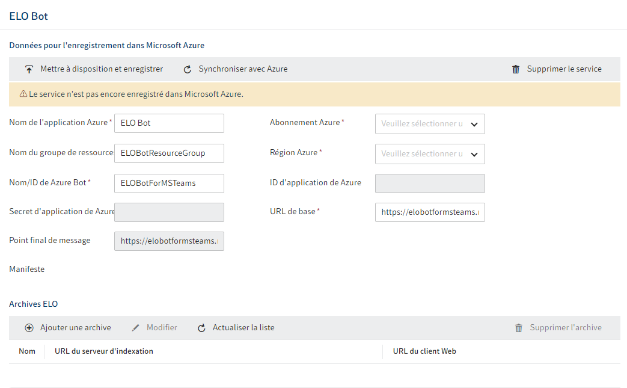Click the Données pour l'enregistrement heading
This screenshot has height=388, width=627.
107,45
